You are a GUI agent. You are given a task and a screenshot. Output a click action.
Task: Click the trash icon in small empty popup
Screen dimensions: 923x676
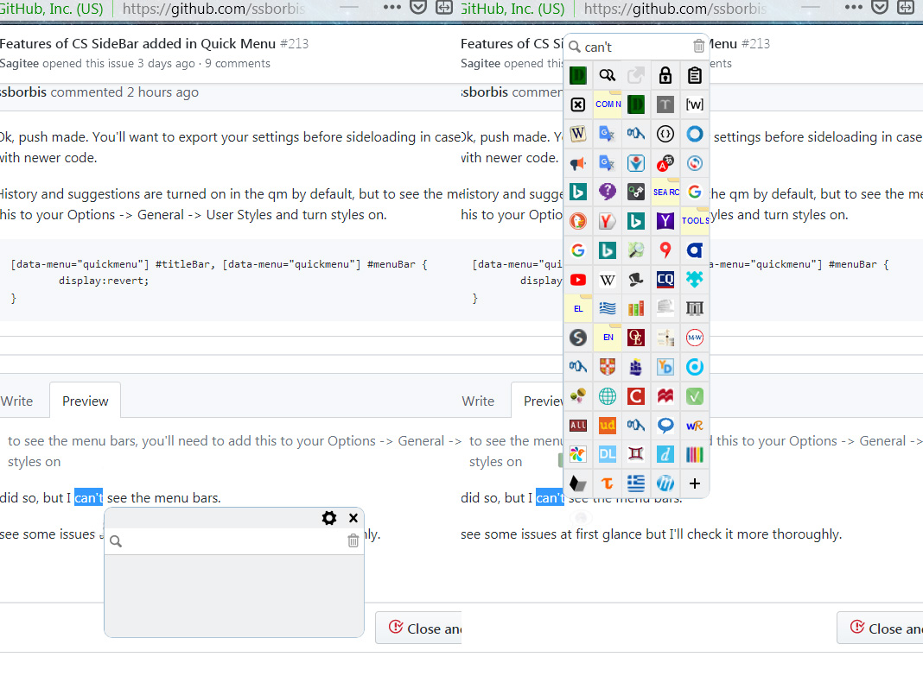[x=353, y=540]
